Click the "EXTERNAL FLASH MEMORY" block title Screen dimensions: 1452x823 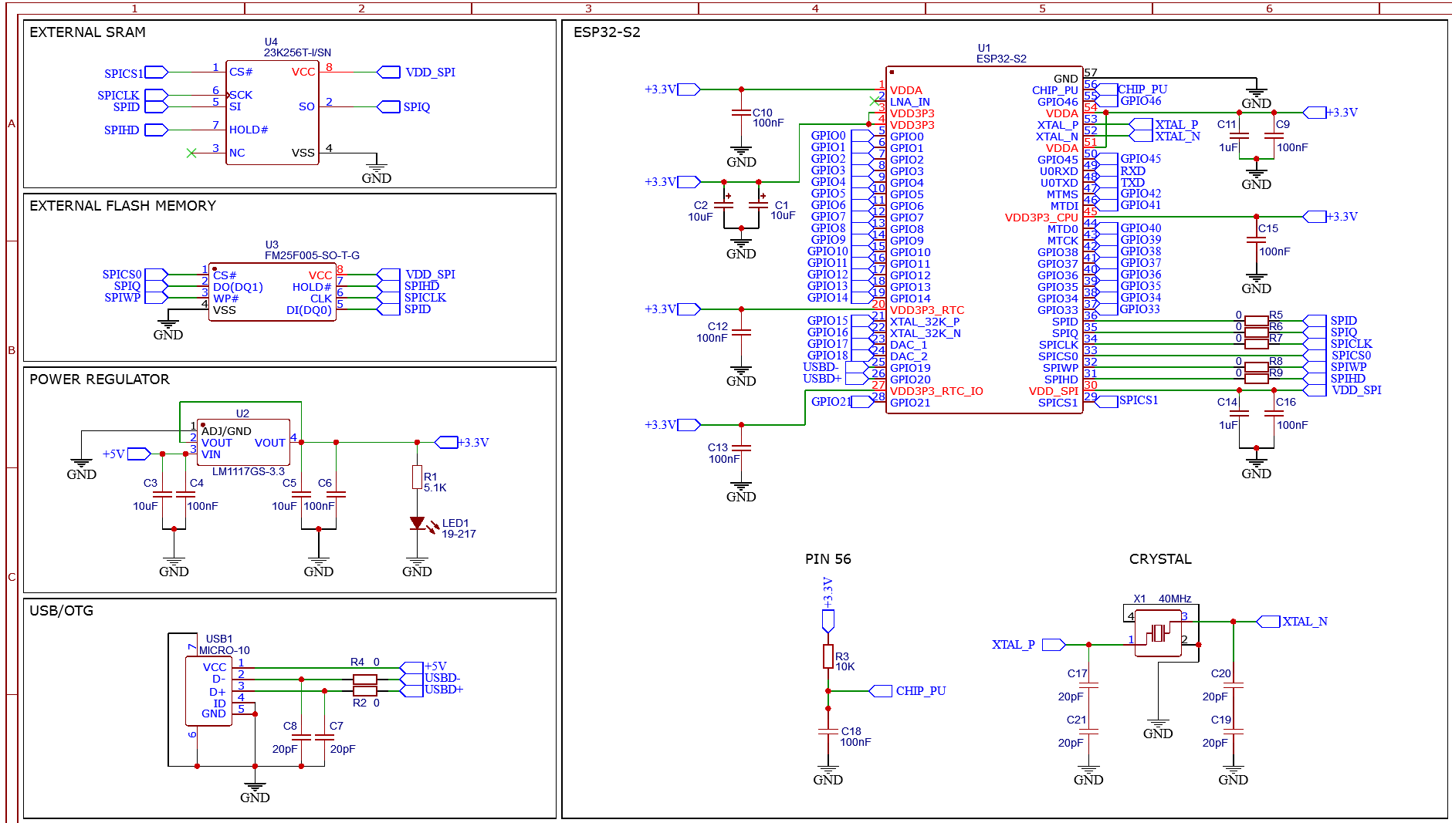(x=123, y=205)
